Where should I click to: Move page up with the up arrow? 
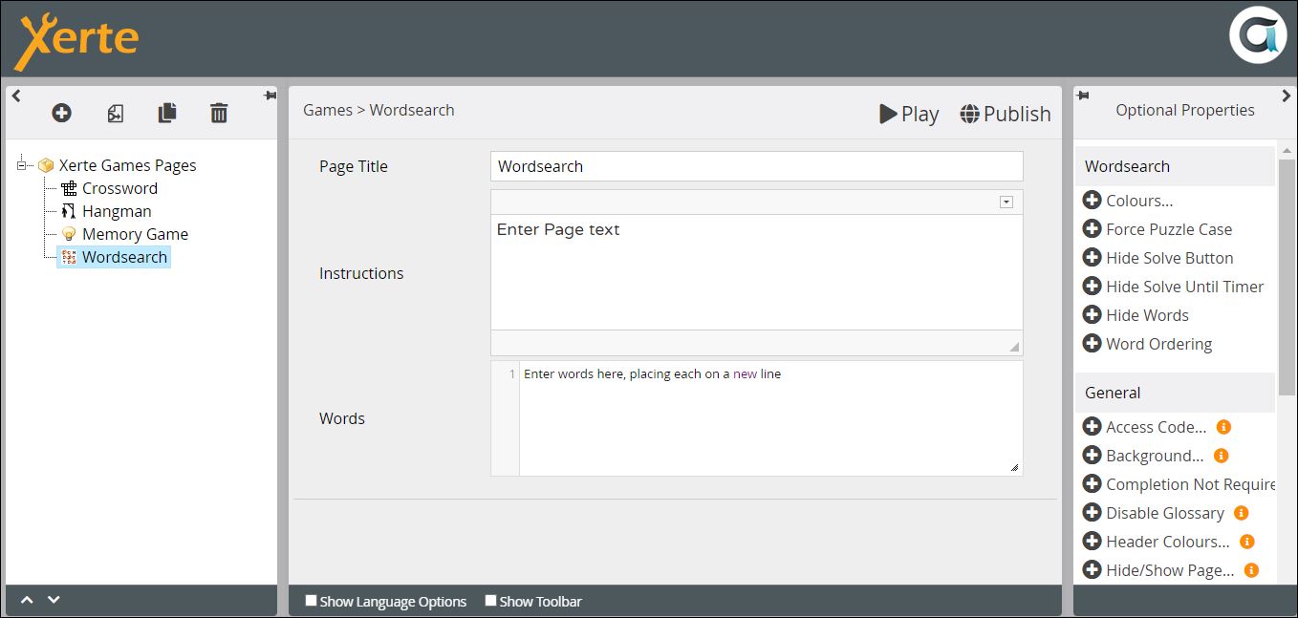(x=27, y=600)
